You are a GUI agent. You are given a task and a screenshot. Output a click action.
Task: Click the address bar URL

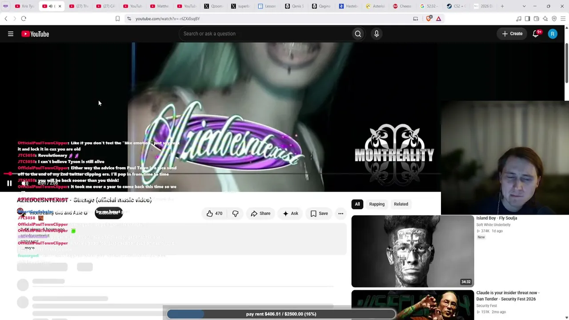tap(168, 19)
